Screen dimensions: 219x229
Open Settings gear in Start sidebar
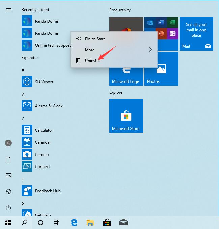(8, 192)
